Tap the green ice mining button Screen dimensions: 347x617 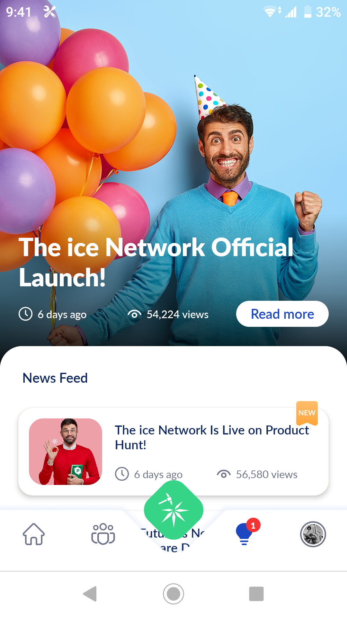tap(173, 510)
